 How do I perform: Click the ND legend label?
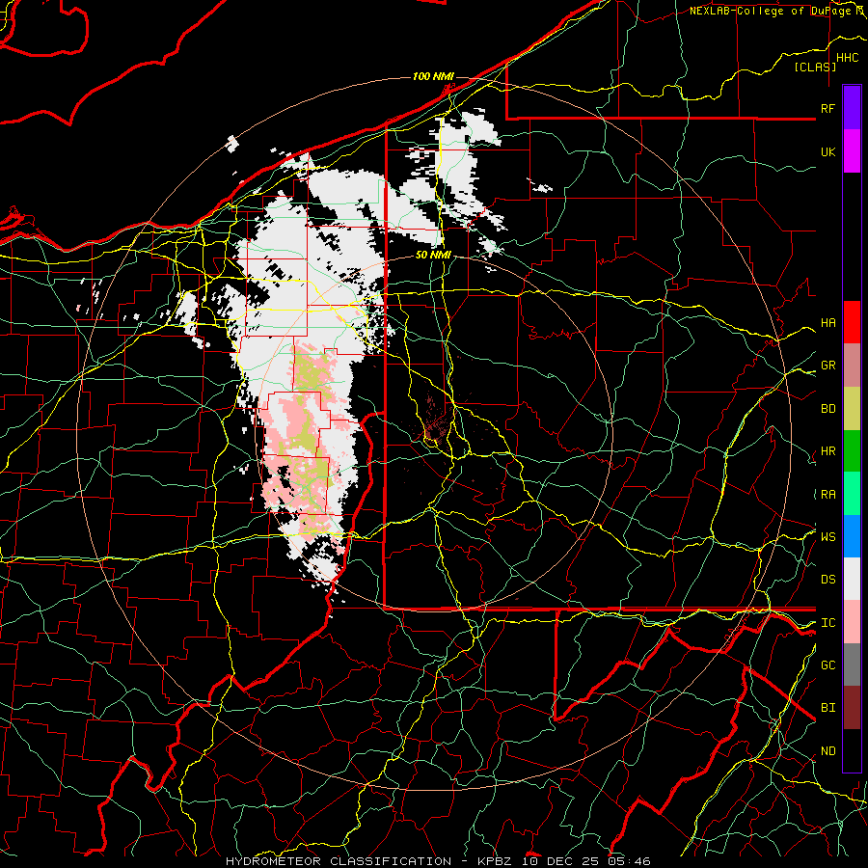click(827, 750)
